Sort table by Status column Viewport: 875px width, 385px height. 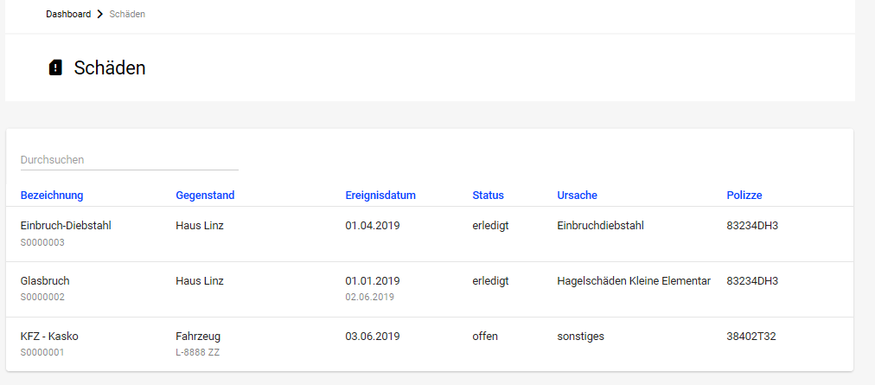point(488,196)
